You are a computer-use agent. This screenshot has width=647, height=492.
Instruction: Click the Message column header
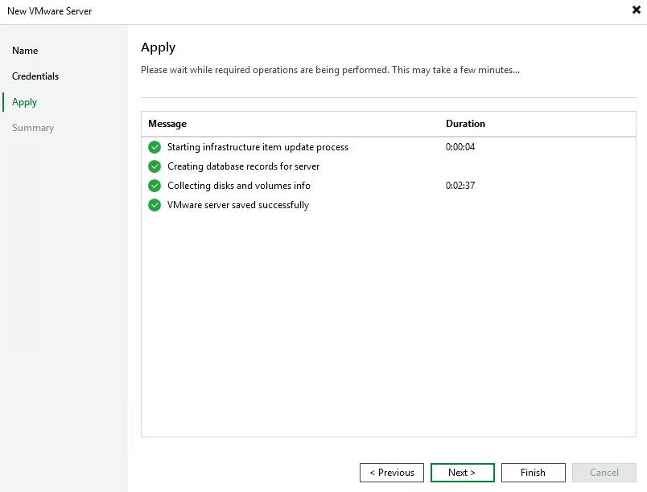(x=167, y=124)
